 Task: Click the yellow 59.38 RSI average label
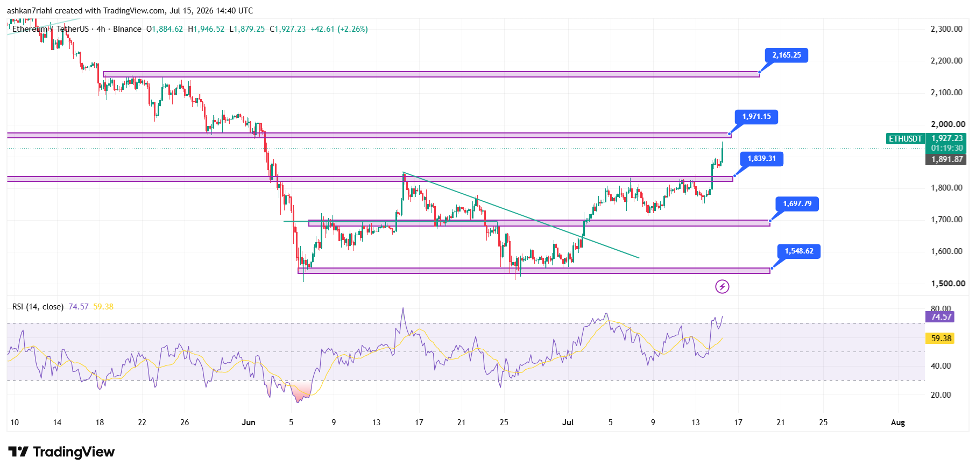pos(939,339)
